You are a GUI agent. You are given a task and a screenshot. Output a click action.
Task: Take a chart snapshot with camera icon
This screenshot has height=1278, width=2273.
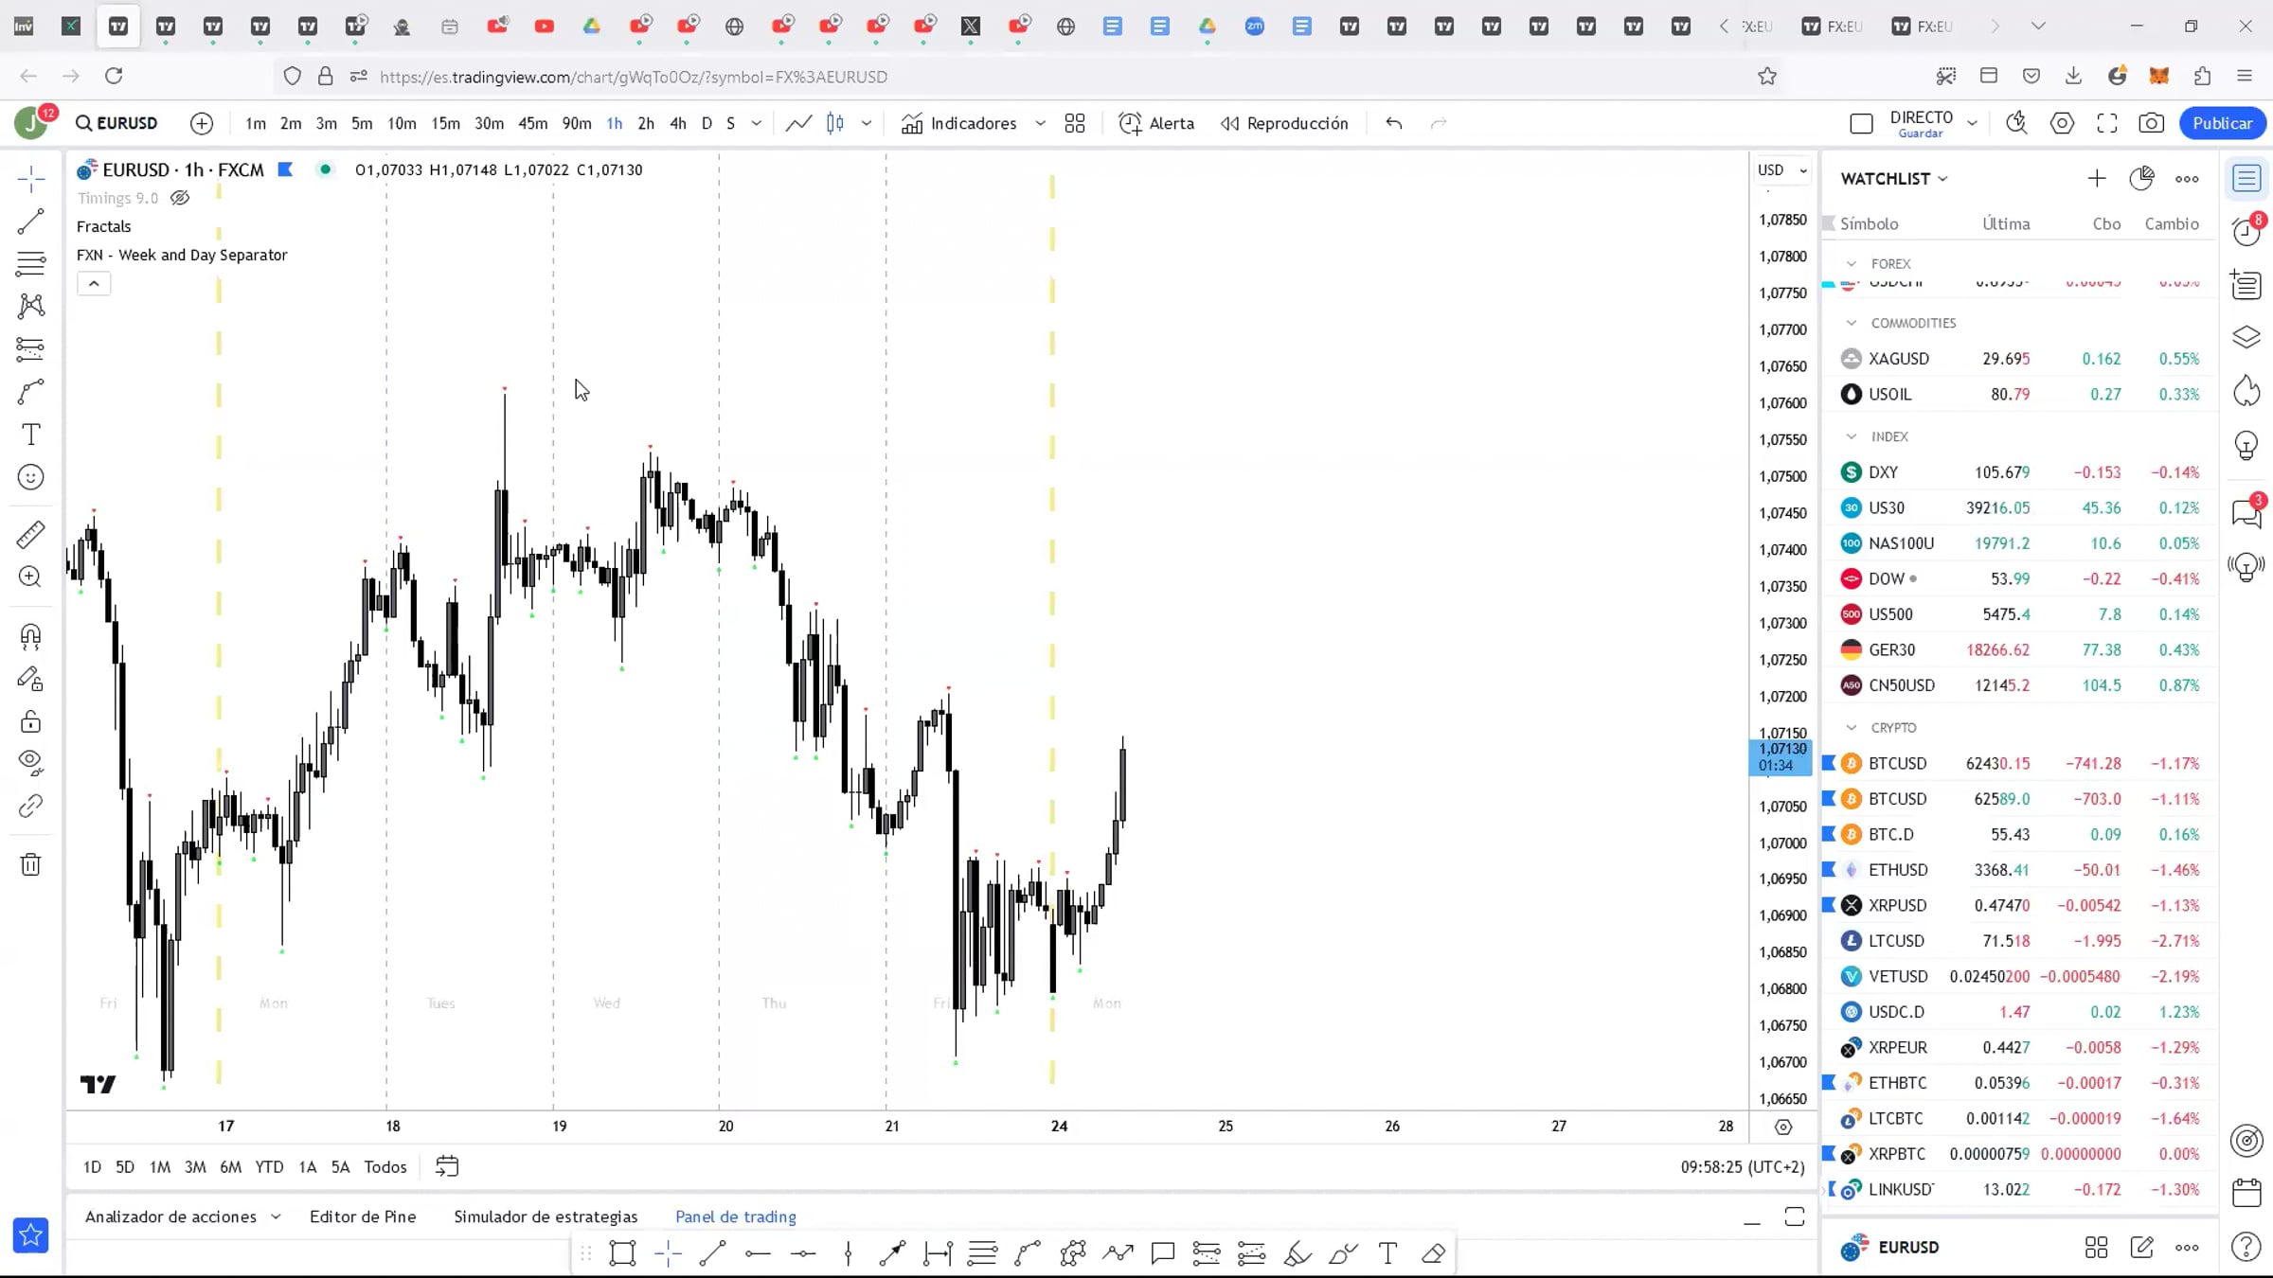(2151, 123)
